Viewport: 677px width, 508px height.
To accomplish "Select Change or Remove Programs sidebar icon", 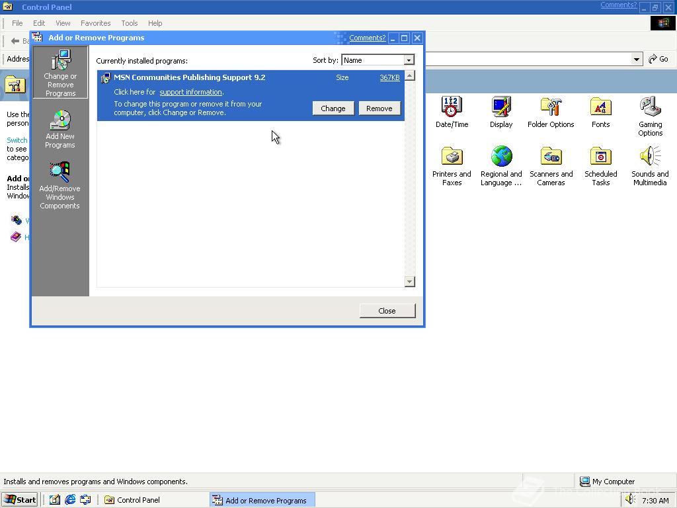I will click(60, 73).
